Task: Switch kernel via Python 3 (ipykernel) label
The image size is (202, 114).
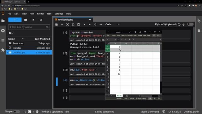Action: click(x=166, y=24)
